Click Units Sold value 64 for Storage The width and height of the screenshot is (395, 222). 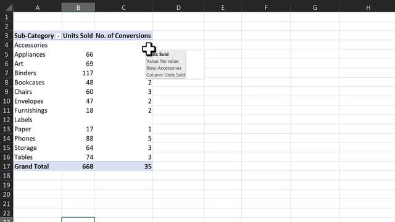click(x=89, y=148)
